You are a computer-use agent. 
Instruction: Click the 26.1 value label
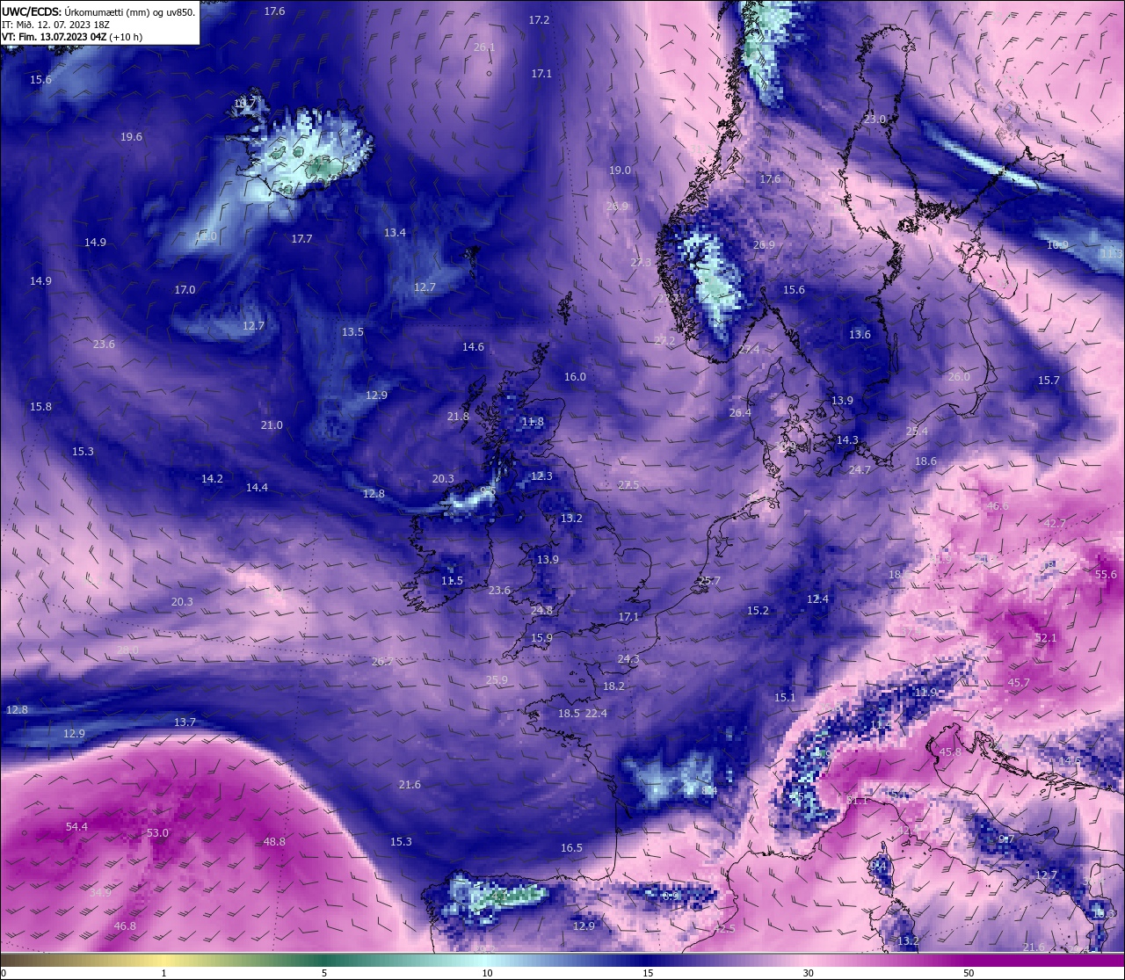click(x=484, y=47)
